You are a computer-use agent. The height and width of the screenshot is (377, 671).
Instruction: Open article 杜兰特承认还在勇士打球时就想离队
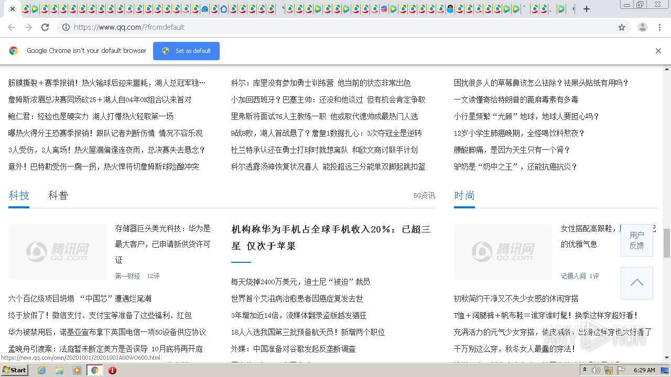coord(324,150)
